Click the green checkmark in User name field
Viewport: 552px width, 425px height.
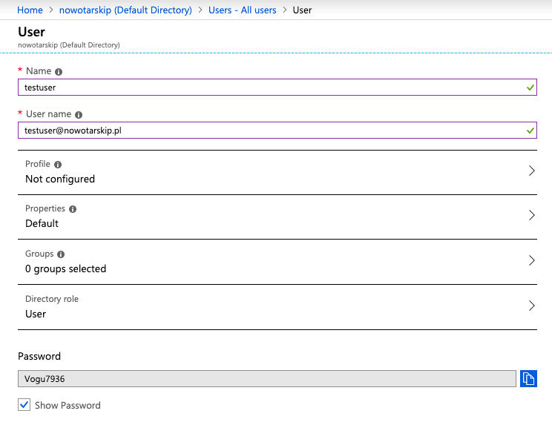point(530,131)
